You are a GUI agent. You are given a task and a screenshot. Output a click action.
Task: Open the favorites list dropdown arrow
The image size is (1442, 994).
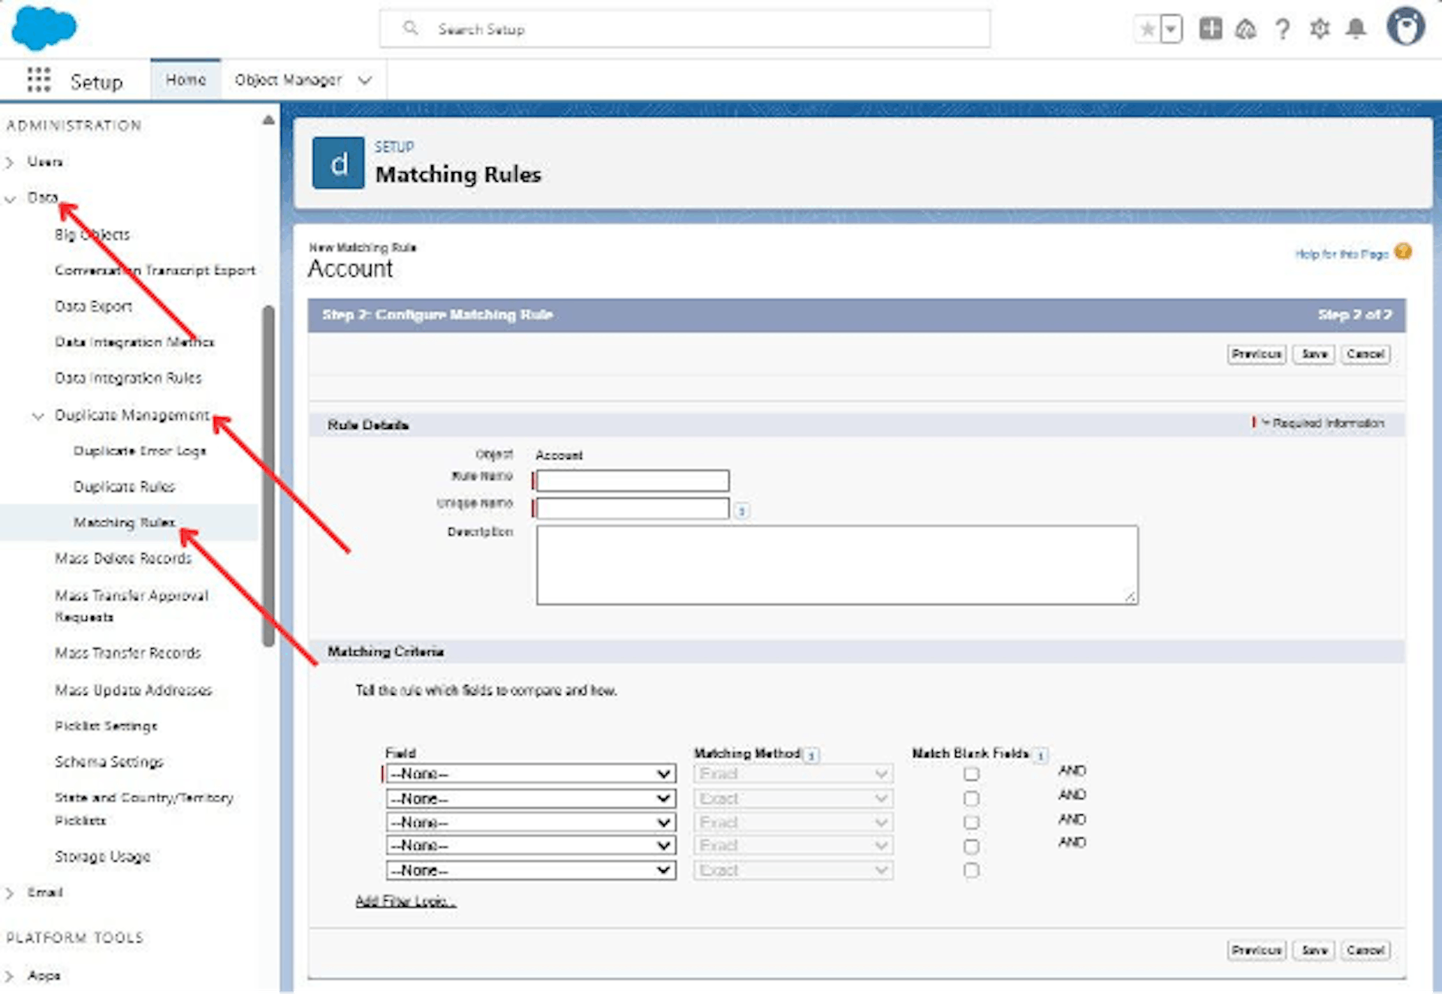(1171, 29)
